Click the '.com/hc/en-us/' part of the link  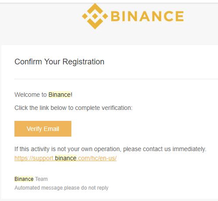point(97,158)
